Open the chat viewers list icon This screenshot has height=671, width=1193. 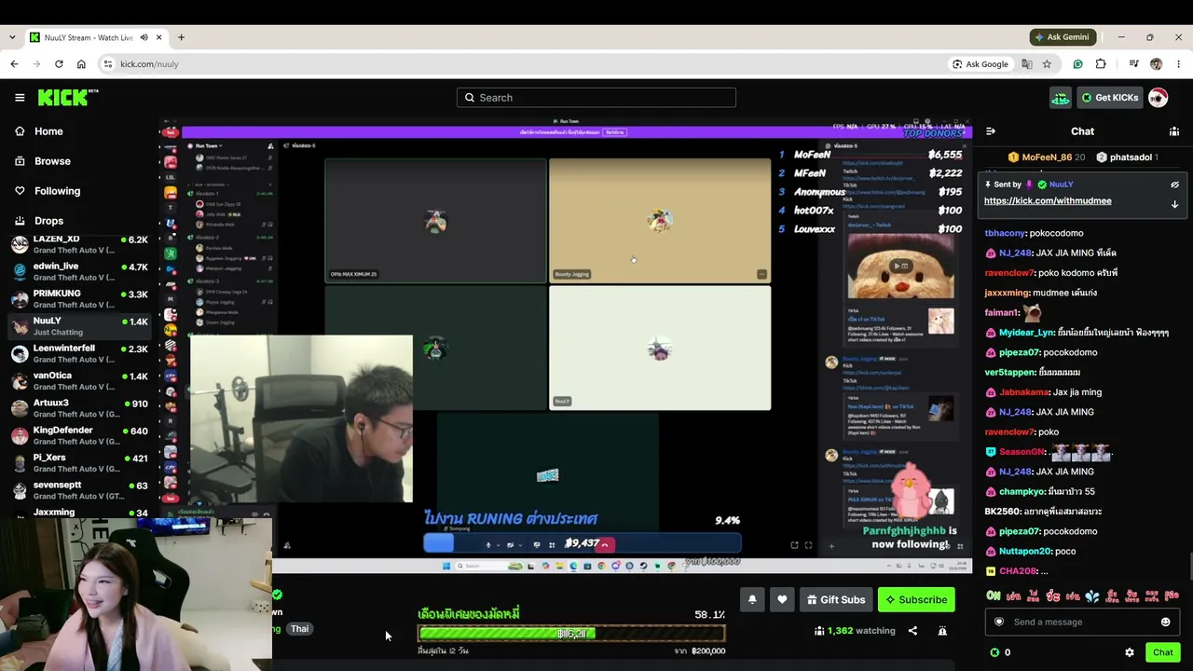[1174, 131]
